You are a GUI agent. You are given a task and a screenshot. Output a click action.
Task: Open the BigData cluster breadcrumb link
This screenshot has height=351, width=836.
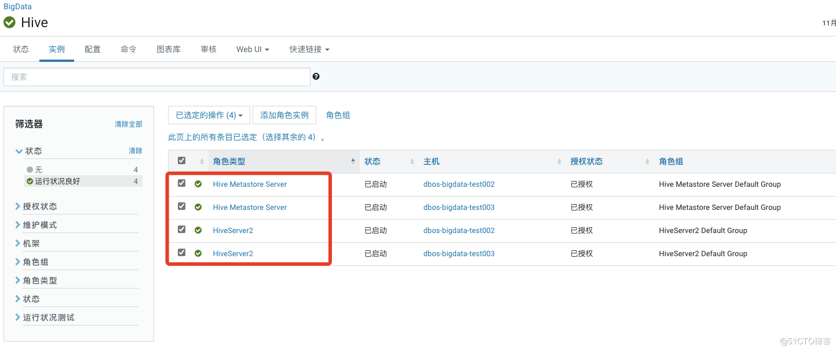[x=17, y=6]
